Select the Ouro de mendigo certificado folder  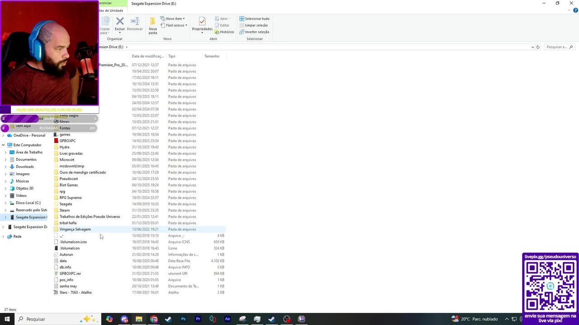tap(82, 172)
